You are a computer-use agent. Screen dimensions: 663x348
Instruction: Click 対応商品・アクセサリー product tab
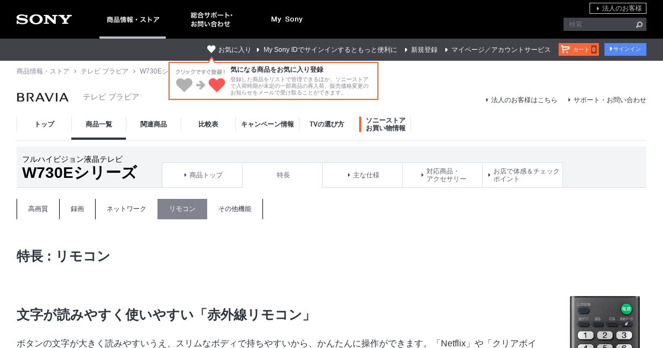(x=443, y=175)
